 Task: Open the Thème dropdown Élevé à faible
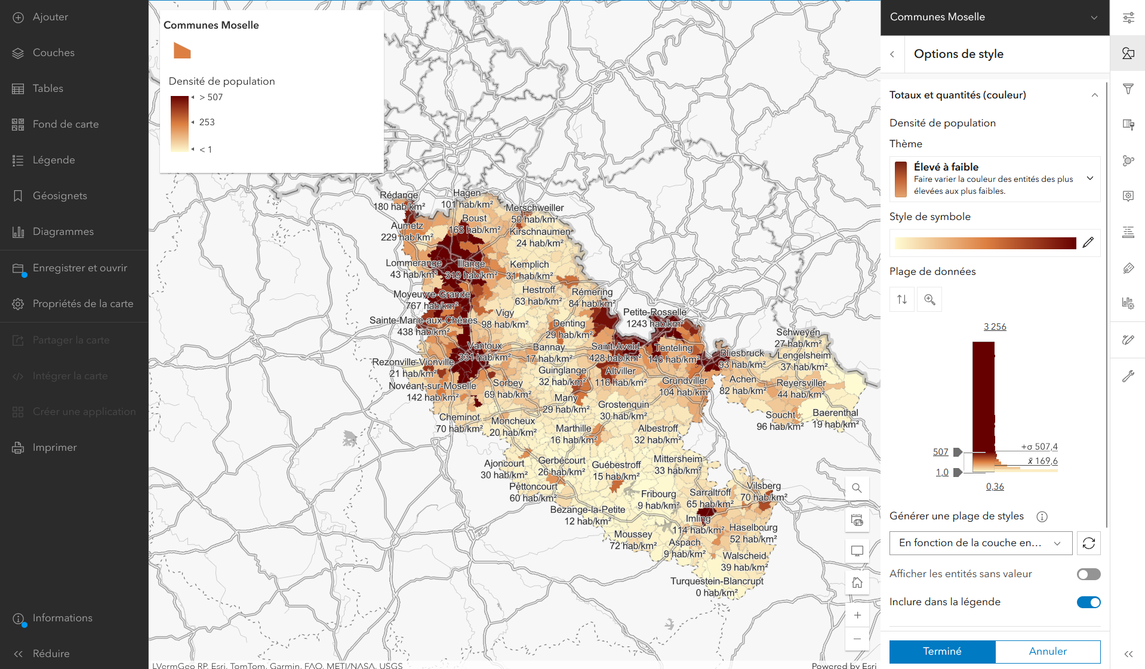tap(995, 179)
